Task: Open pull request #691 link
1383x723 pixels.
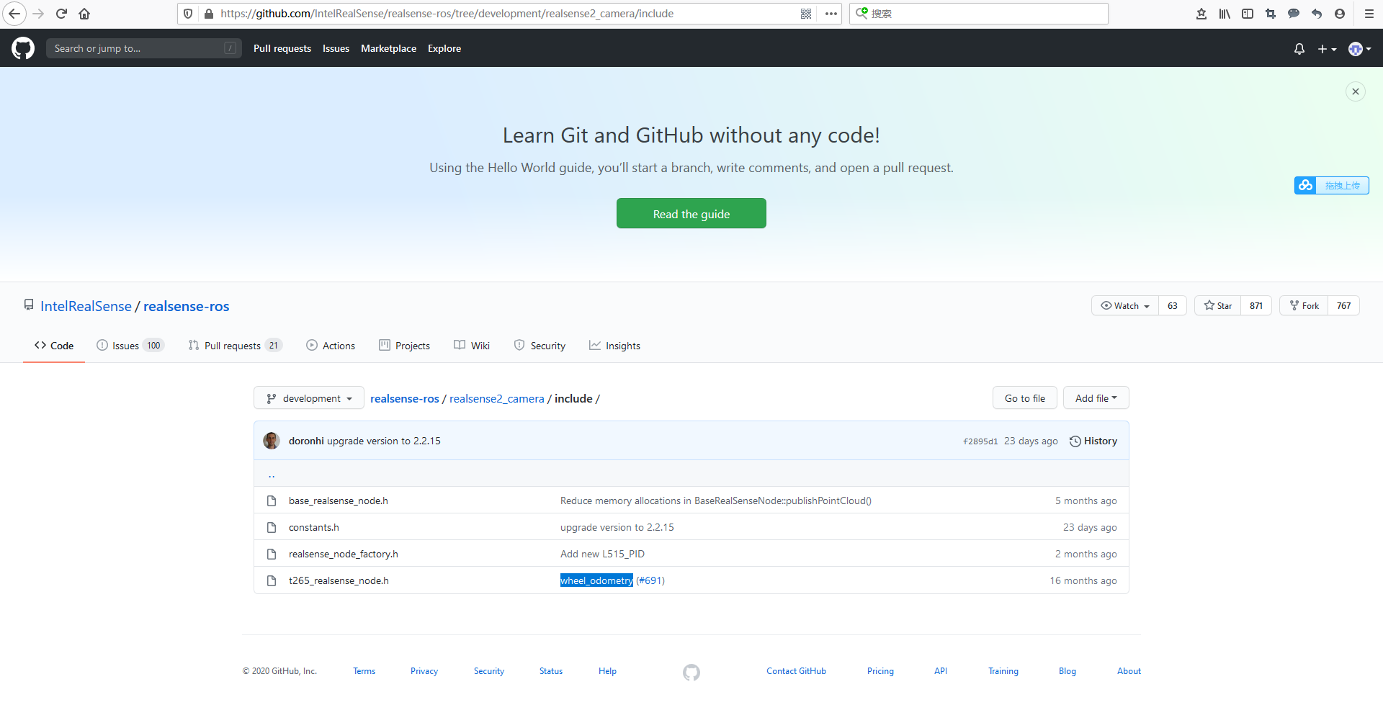Action: tap(650, 580)
